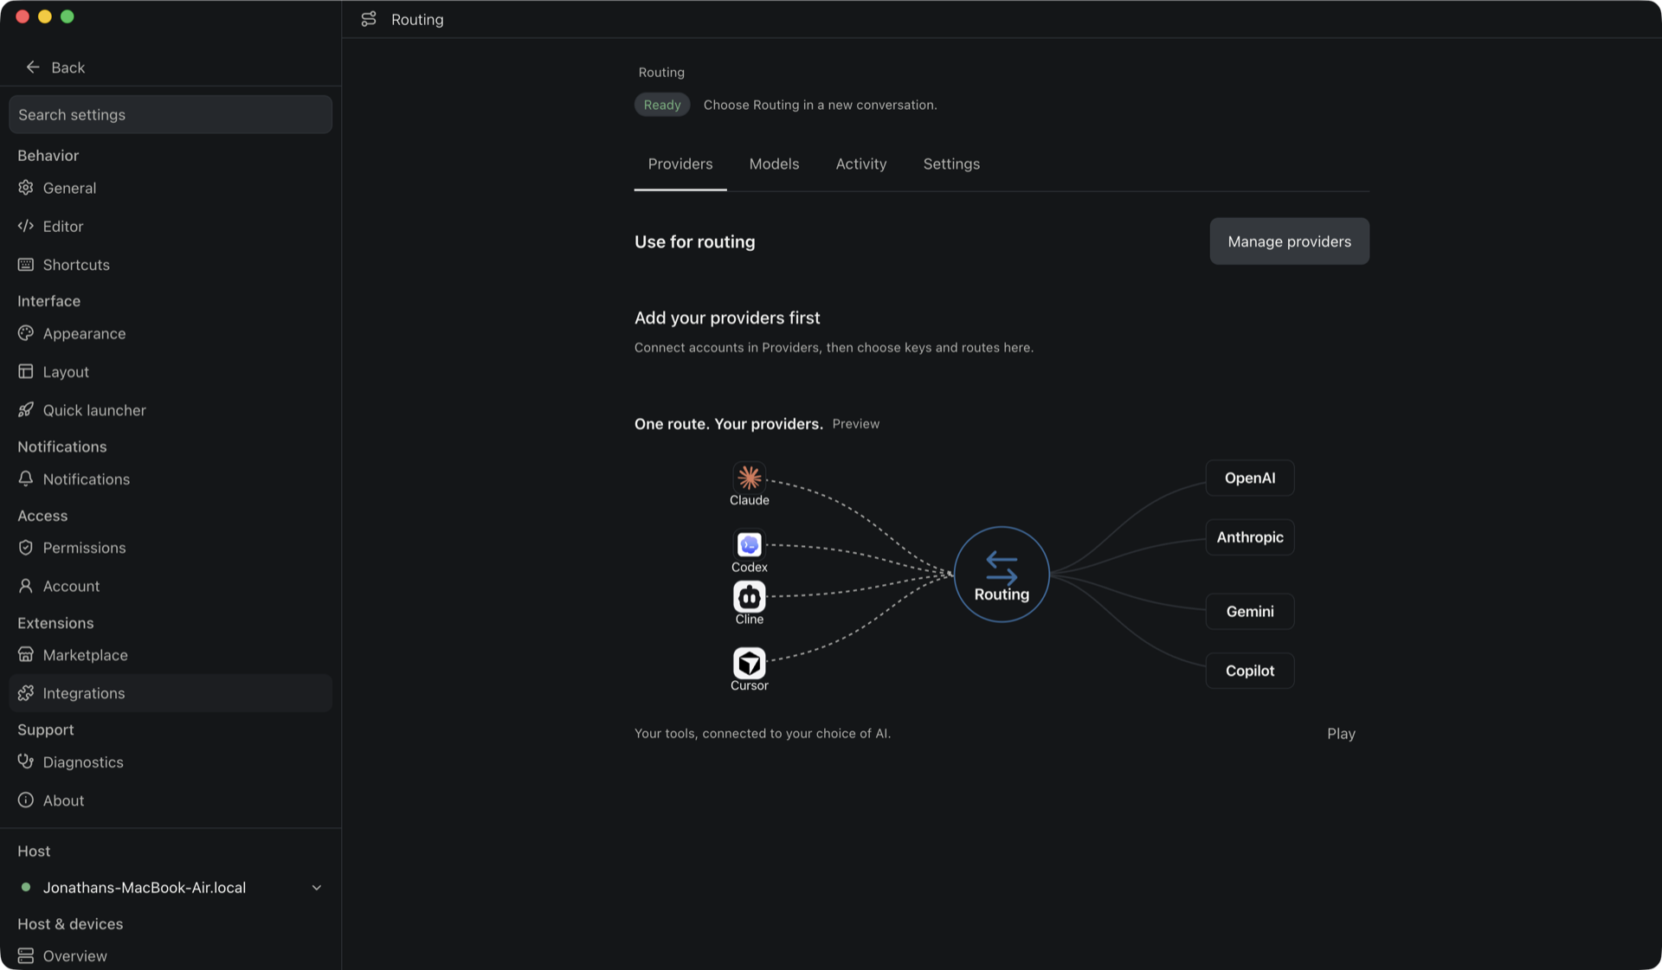Screen dimensions: 1662x970
Task: Open the Marketplace store icon
Action: tap(26, 655)
